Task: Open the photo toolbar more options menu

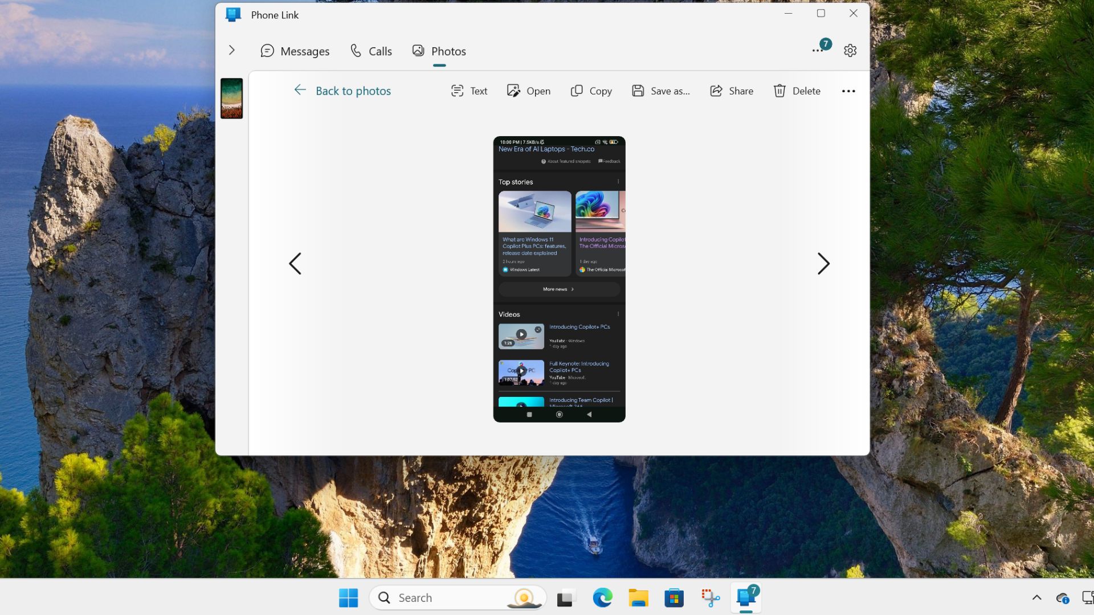Action: 848,91
